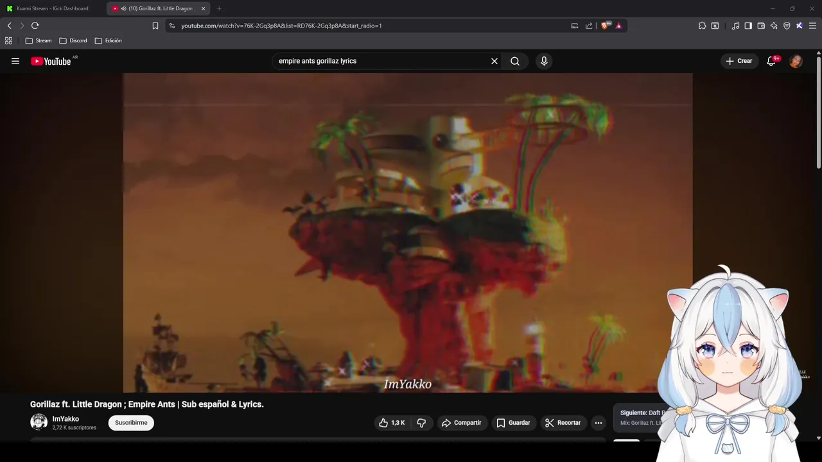Image resolution: width=822 pixels, height=462 pixels.
Task: Open the account avatar menu
Action: click(796, 61)
